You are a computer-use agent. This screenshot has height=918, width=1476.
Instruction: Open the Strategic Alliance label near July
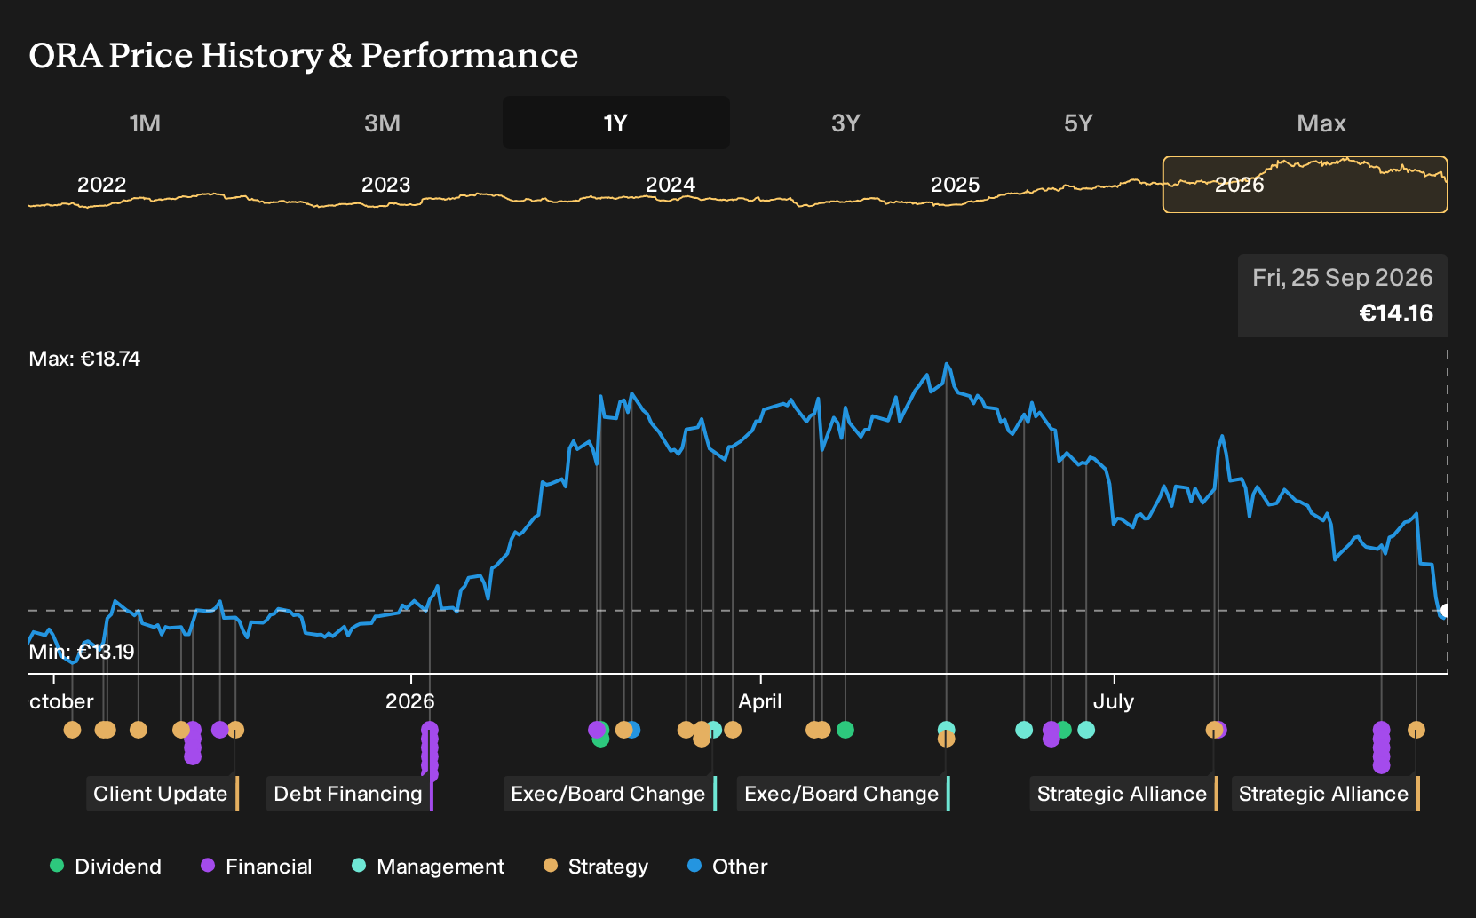click(1124, 794)
